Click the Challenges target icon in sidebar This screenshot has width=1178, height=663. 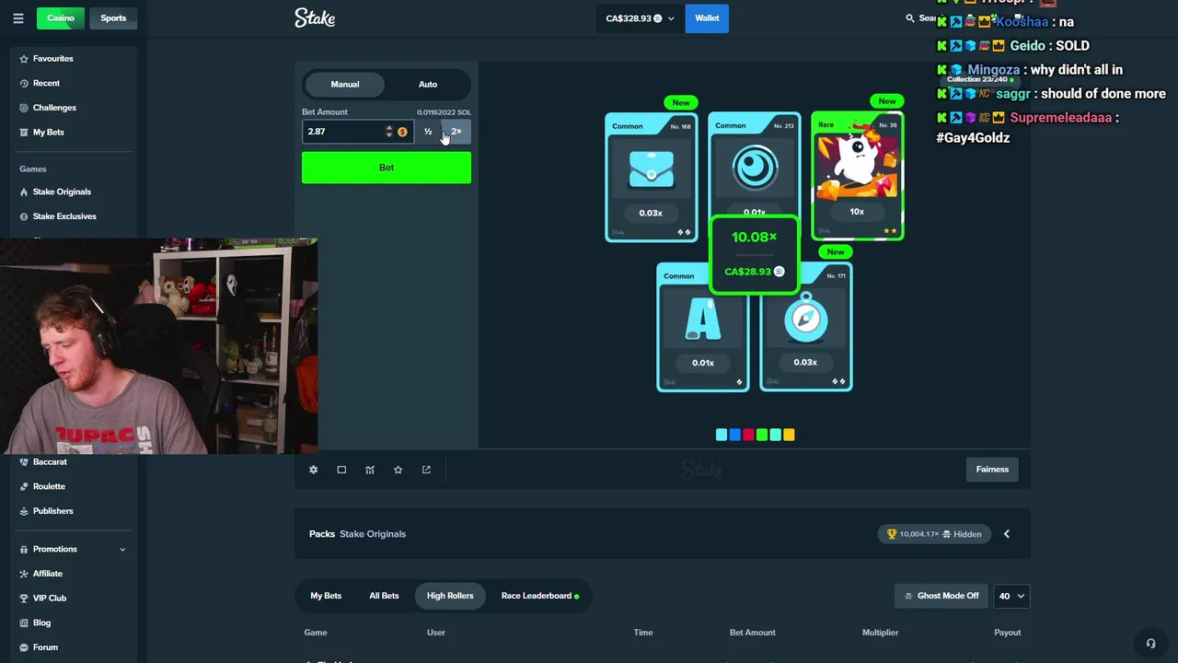24,108
